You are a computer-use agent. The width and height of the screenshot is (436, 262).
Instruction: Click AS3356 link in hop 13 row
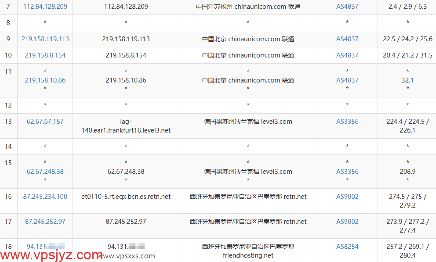coord(347,122)
